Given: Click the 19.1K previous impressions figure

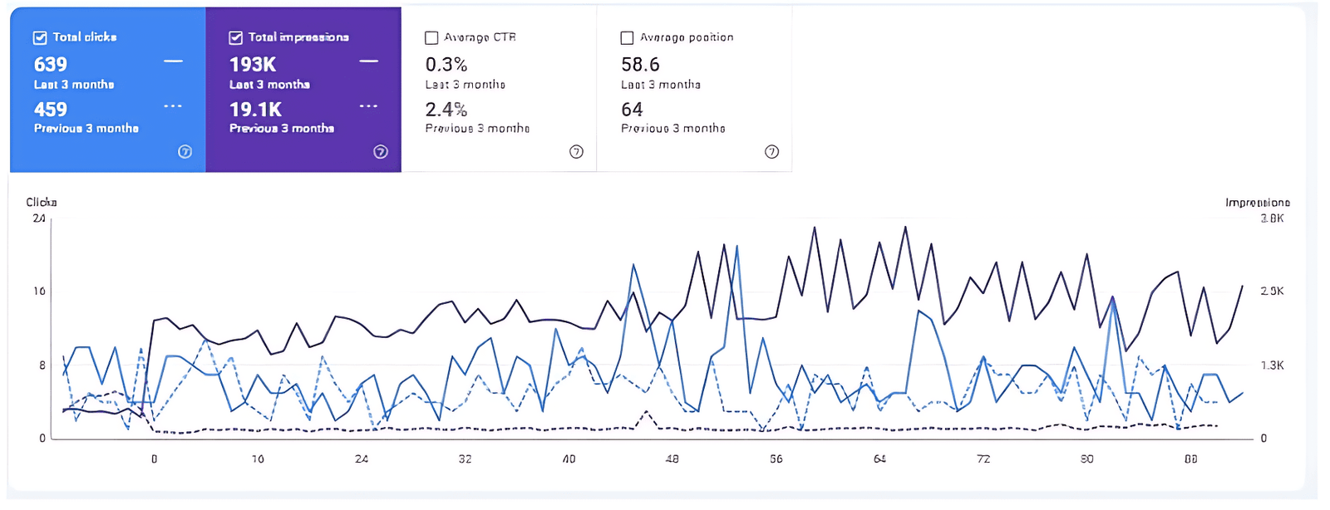Looking at the screenshot, I should (256, 110).
